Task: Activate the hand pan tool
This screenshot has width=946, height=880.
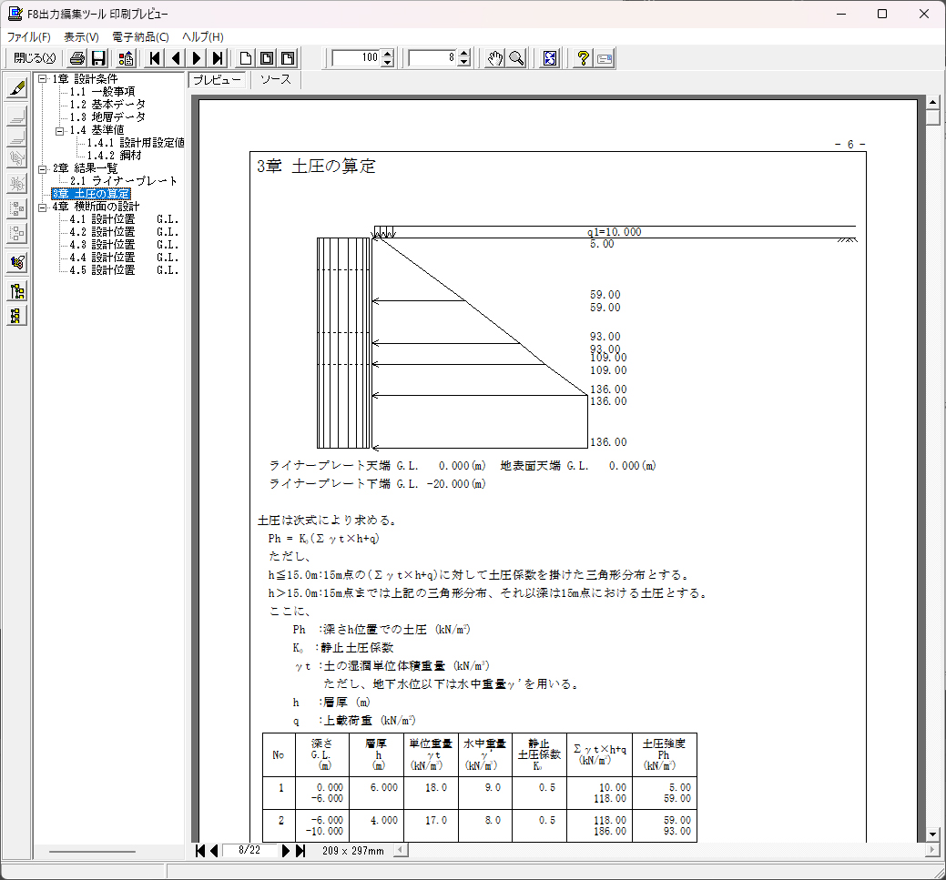Action: point(494,58)
